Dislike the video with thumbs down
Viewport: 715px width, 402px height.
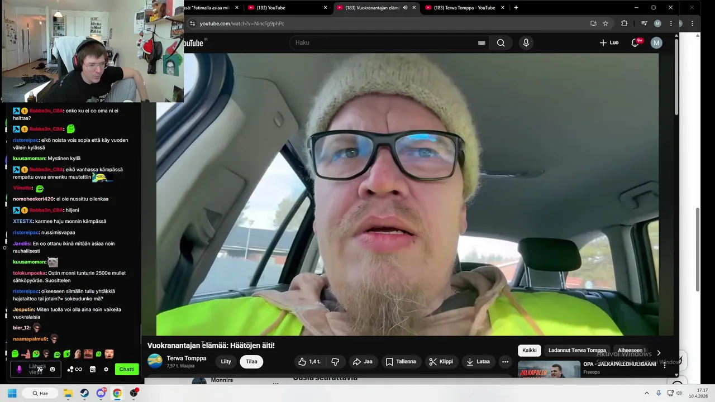335,362
